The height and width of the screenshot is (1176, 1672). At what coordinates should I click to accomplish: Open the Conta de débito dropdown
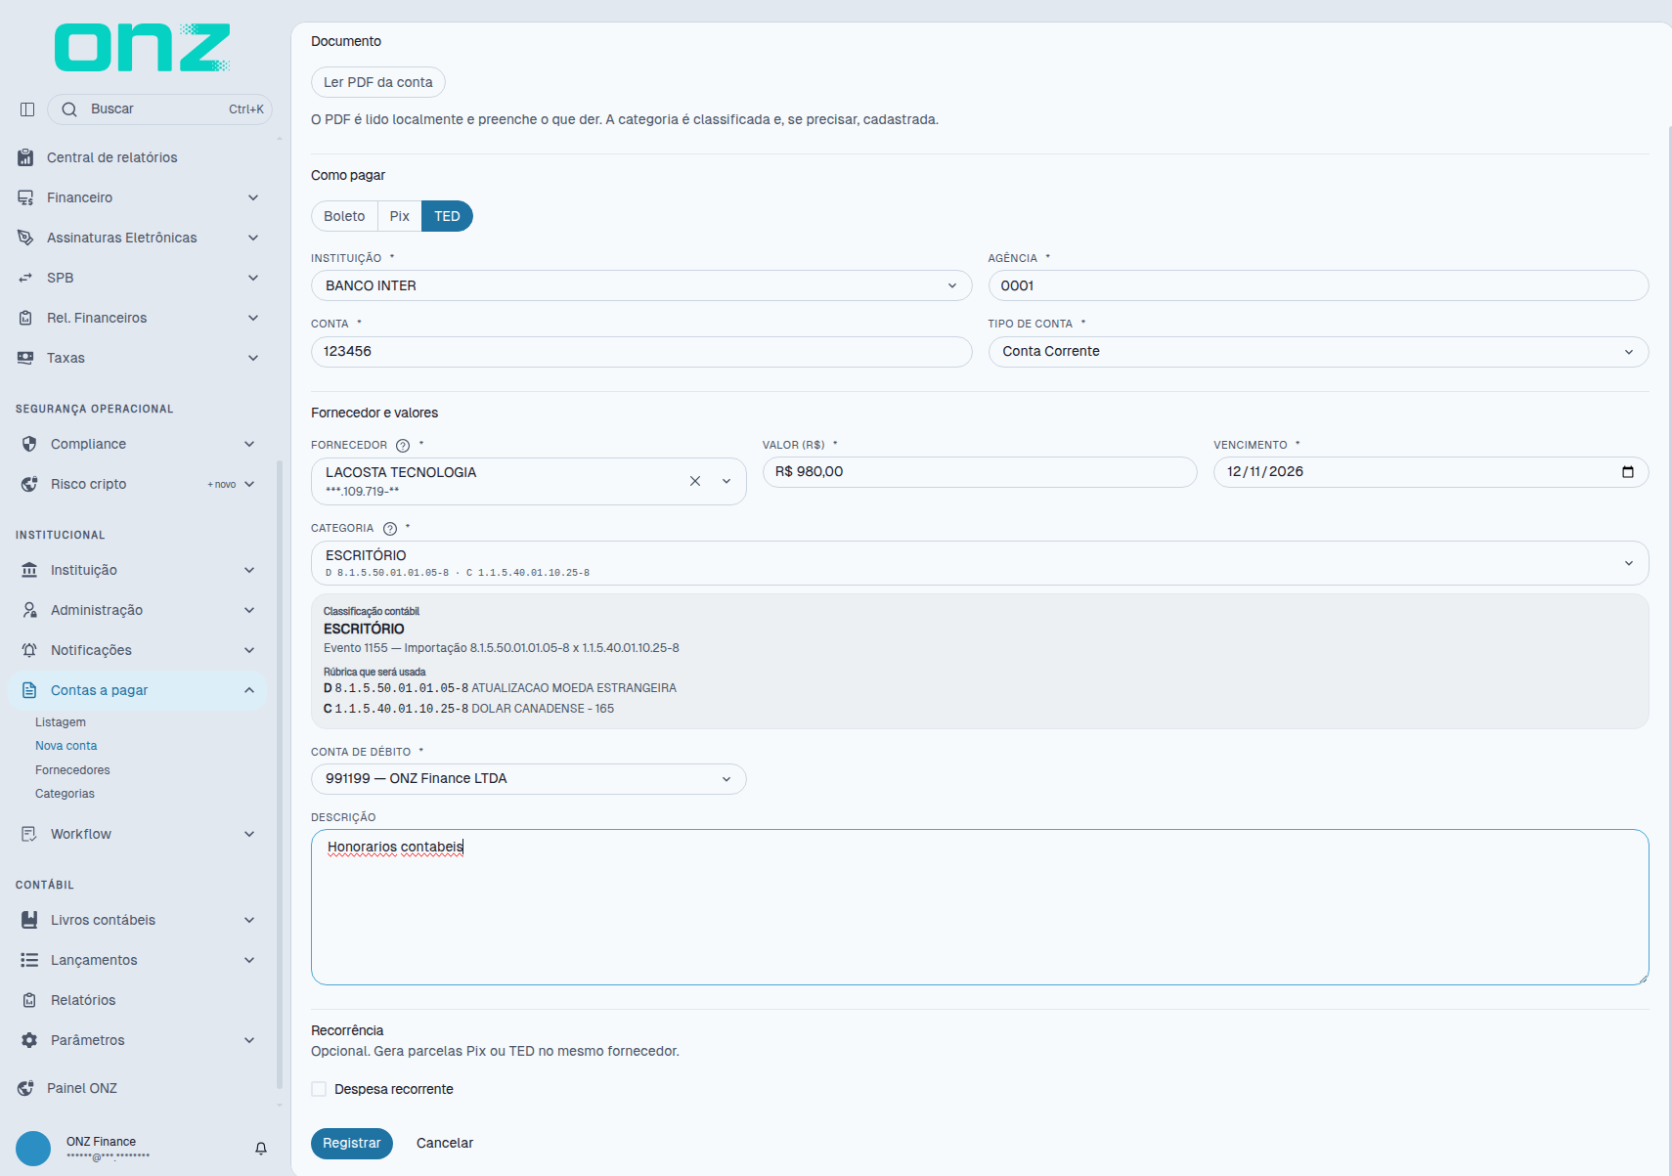(x=529, y=779)
